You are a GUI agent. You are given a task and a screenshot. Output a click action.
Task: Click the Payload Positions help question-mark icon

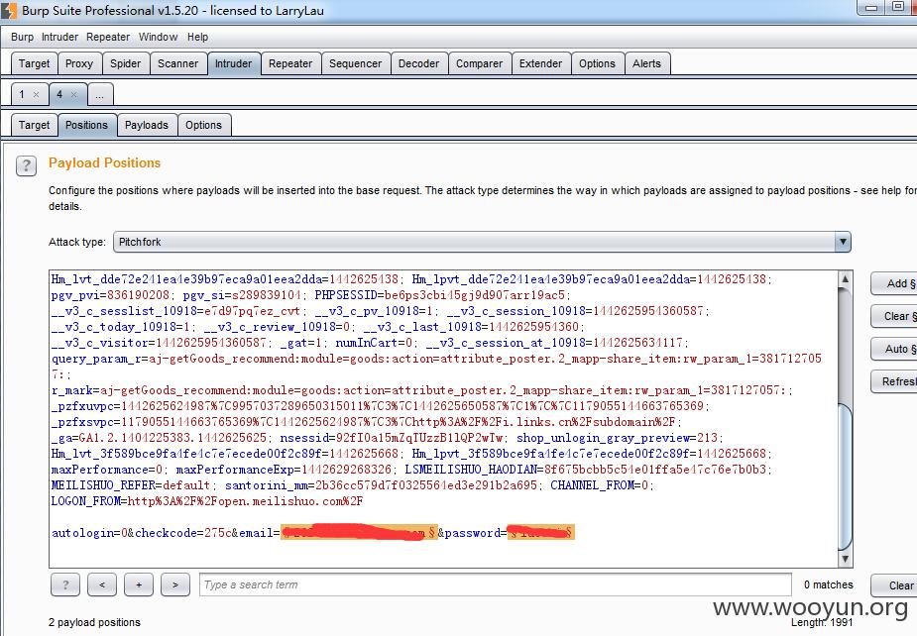(26, 166)
